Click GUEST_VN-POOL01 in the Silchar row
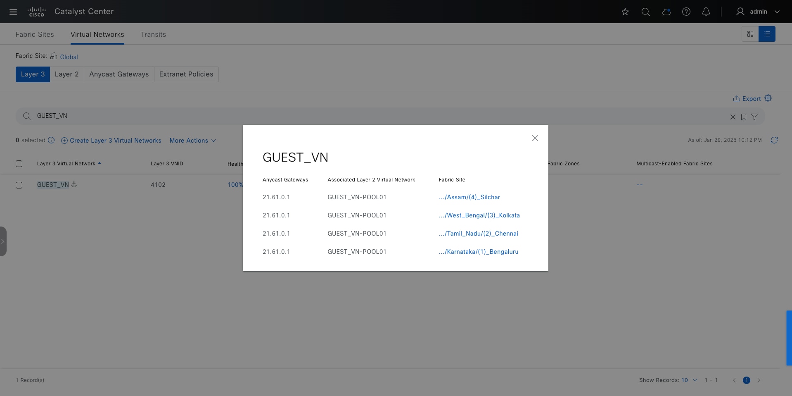Image resolution: width=792 pixels, height=396 pixels. [357, 197]
